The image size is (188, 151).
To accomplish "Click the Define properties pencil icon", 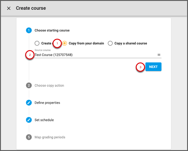I will click(29, 103).
